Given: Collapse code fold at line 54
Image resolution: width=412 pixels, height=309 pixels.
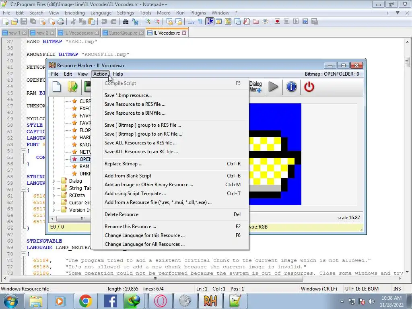Looking at the screenshot, I should coord(23,151).
